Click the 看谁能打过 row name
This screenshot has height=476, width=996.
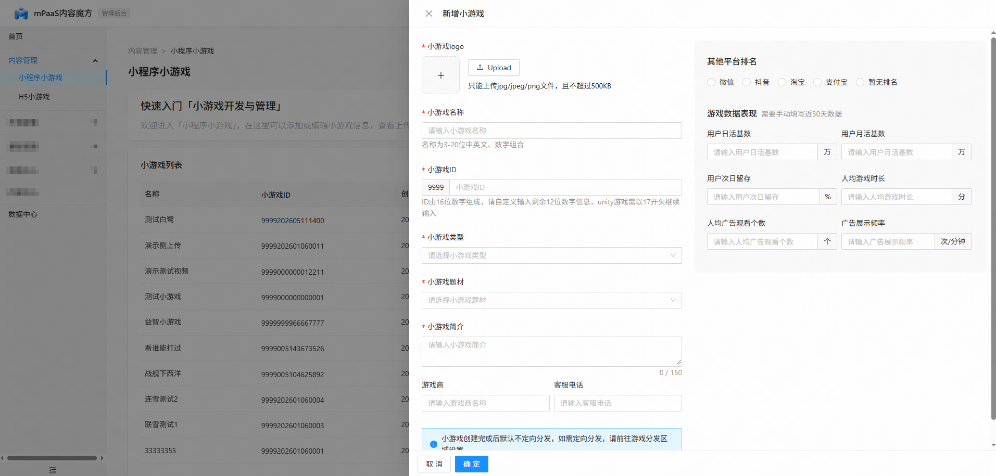(163, 348)
